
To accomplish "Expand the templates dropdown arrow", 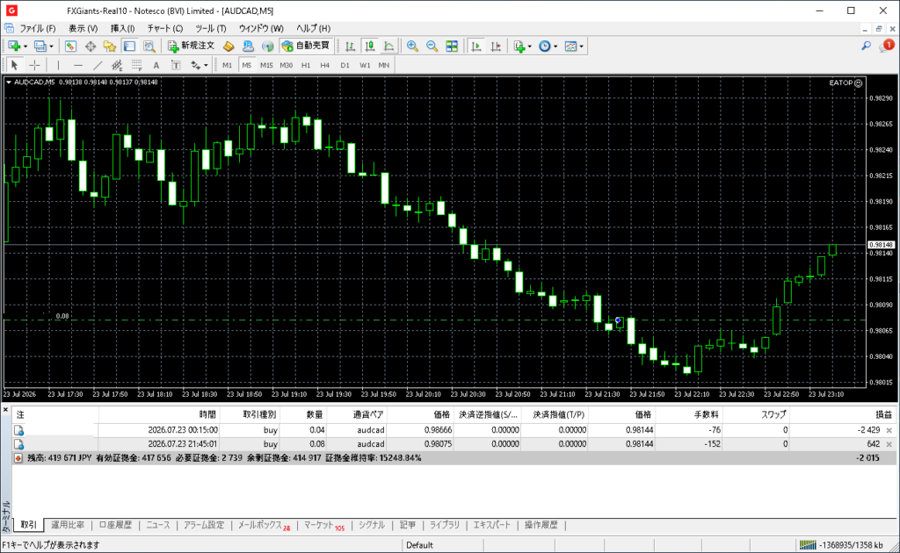I will (x=582, y=47).
